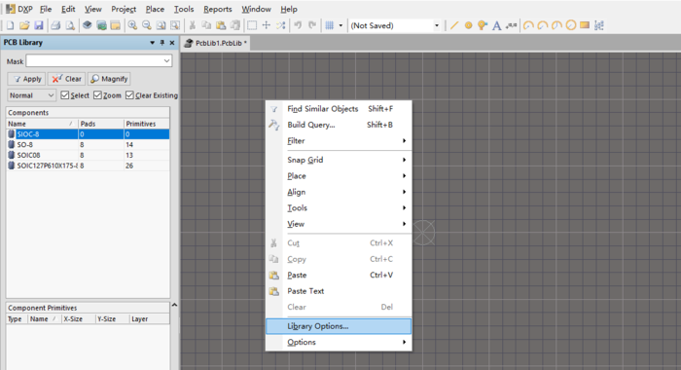Select the Place Pad tool icon
Viewport: 681px width, 370px height.
click(x=468, y=25)
